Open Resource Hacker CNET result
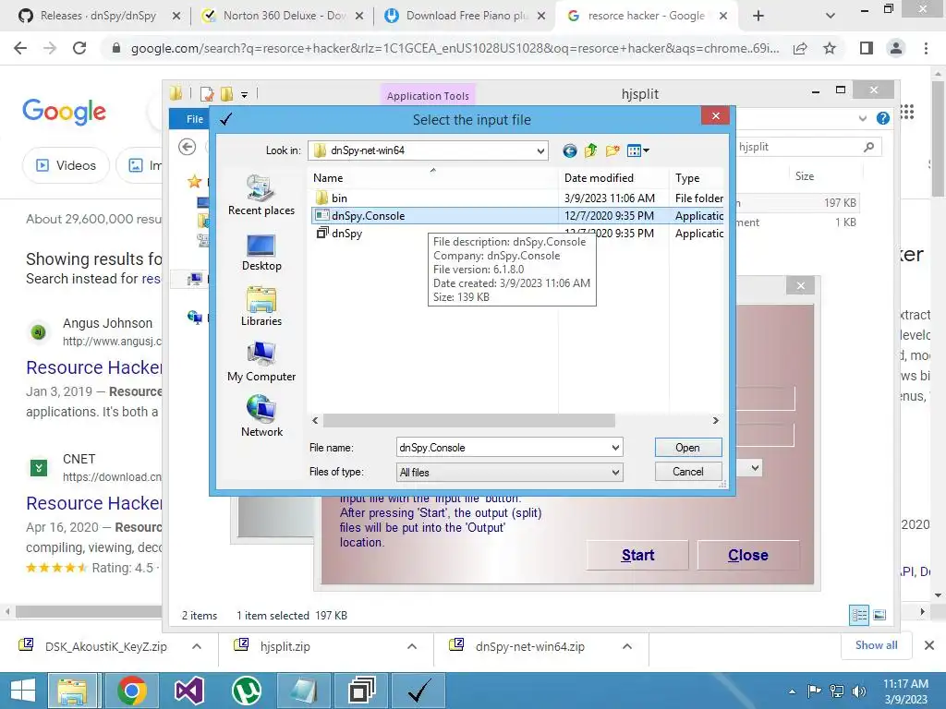 pyautogui.click(x=93, y=503)
